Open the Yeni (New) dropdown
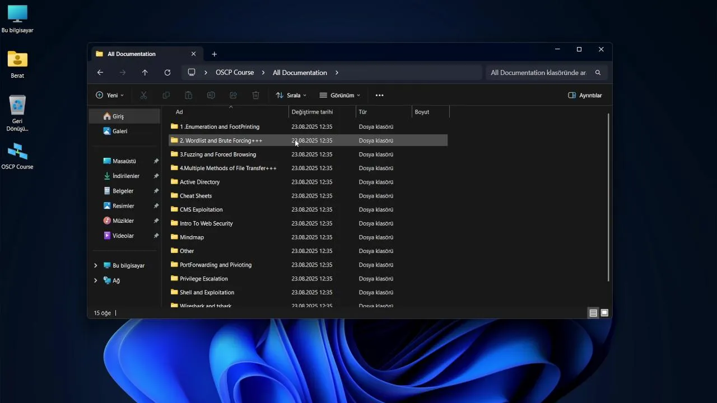The width and height of the screenshot is (717, 403). point(110,95)
